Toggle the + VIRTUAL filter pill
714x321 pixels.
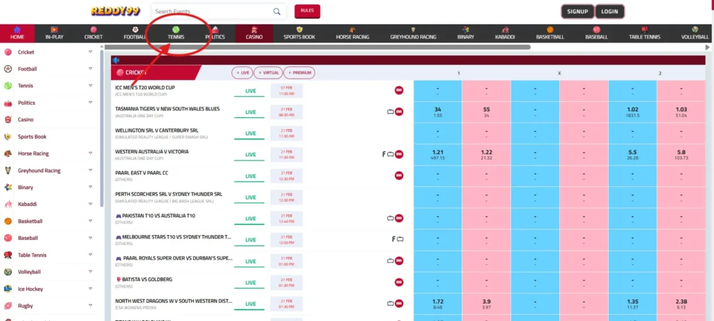click(x=268, y=73)
